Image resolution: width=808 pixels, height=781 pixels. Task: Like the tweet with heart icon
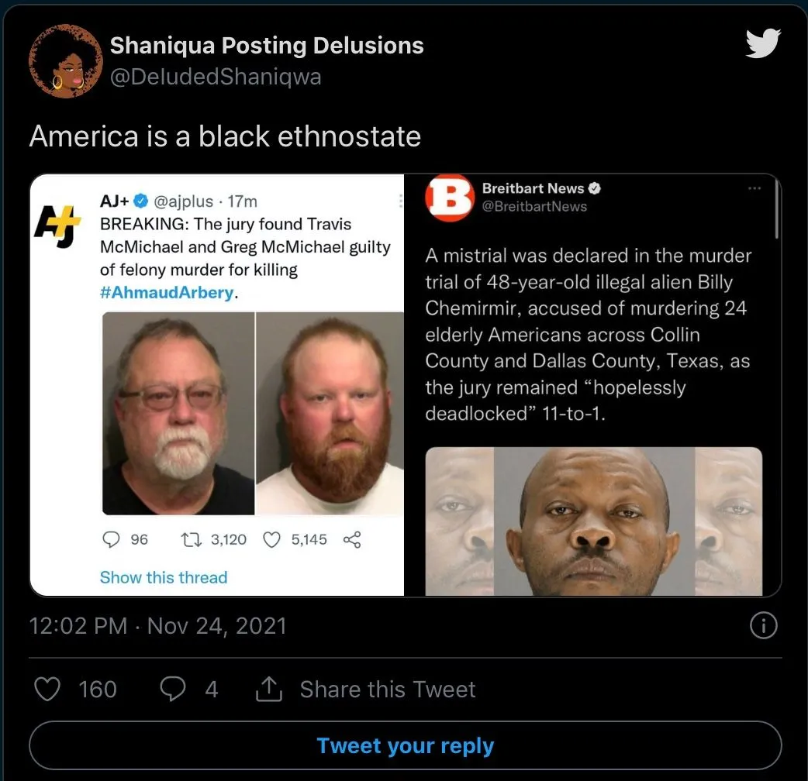point(47,689)
